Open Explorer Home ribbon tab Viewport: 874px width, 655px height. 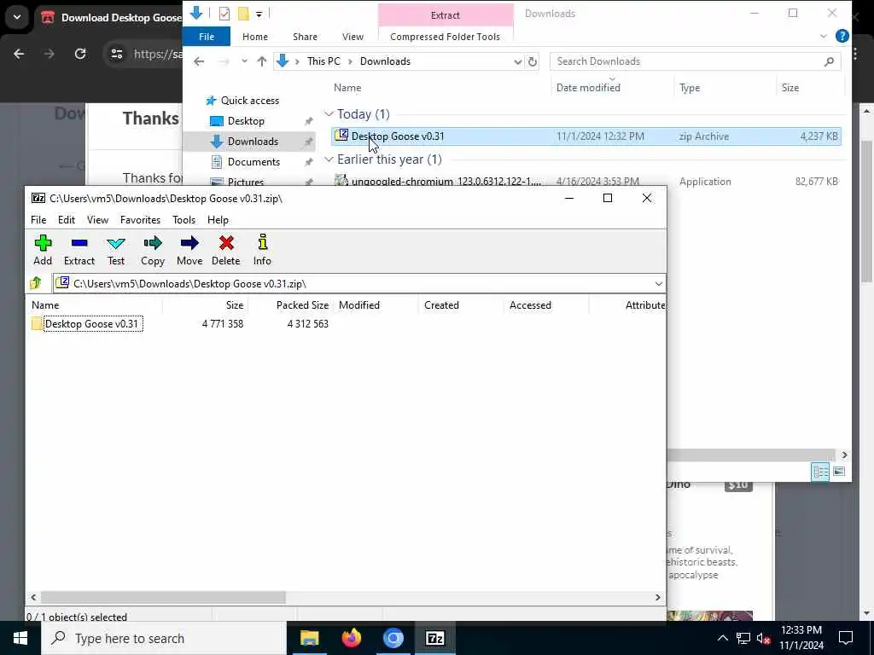pyautogui.click(x=255, y=37)
